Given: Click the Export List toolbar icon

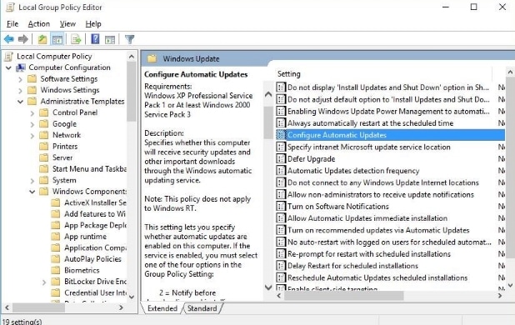Looking at the screenshot, I should coord(76,40).
